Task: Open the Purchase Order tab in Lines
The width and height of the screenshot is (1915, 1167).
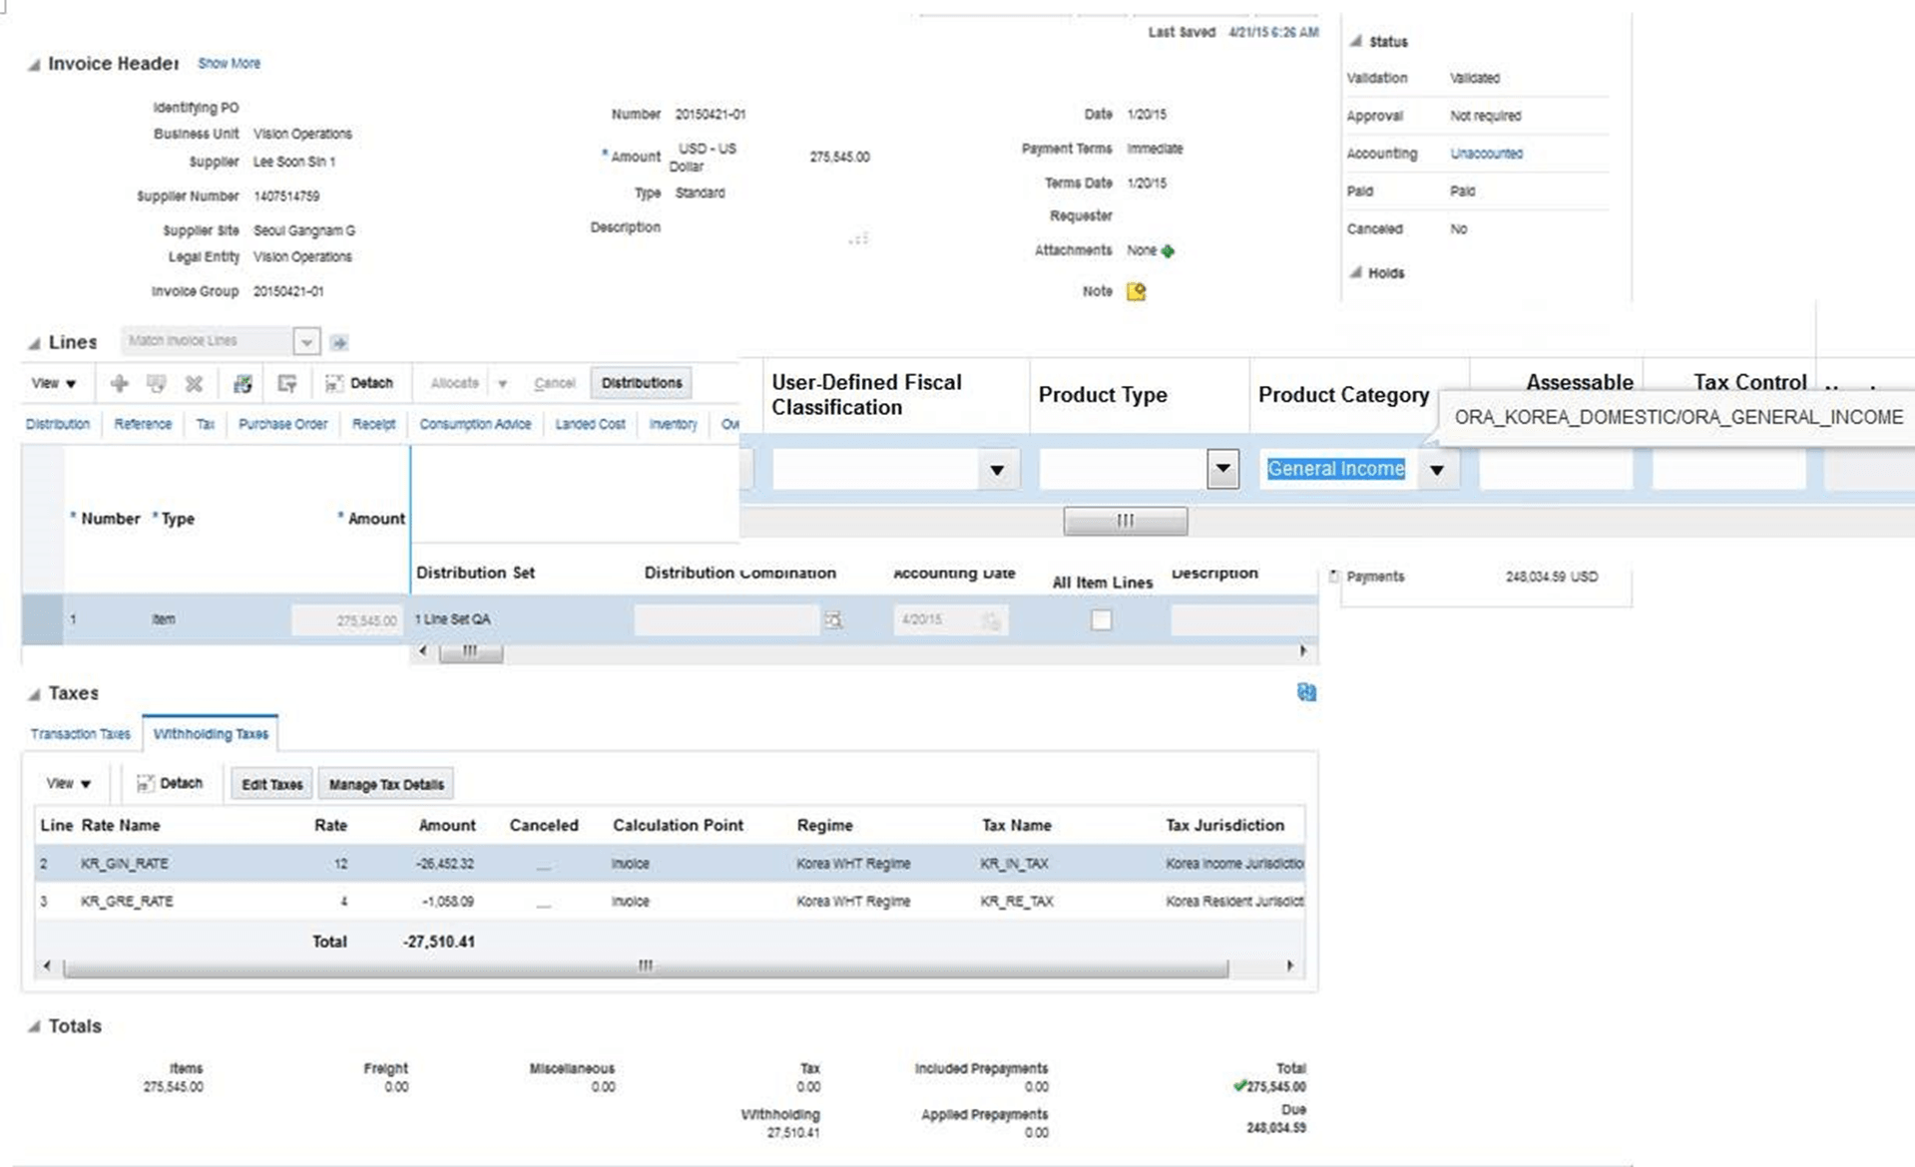Action: [x=282, y=424]
